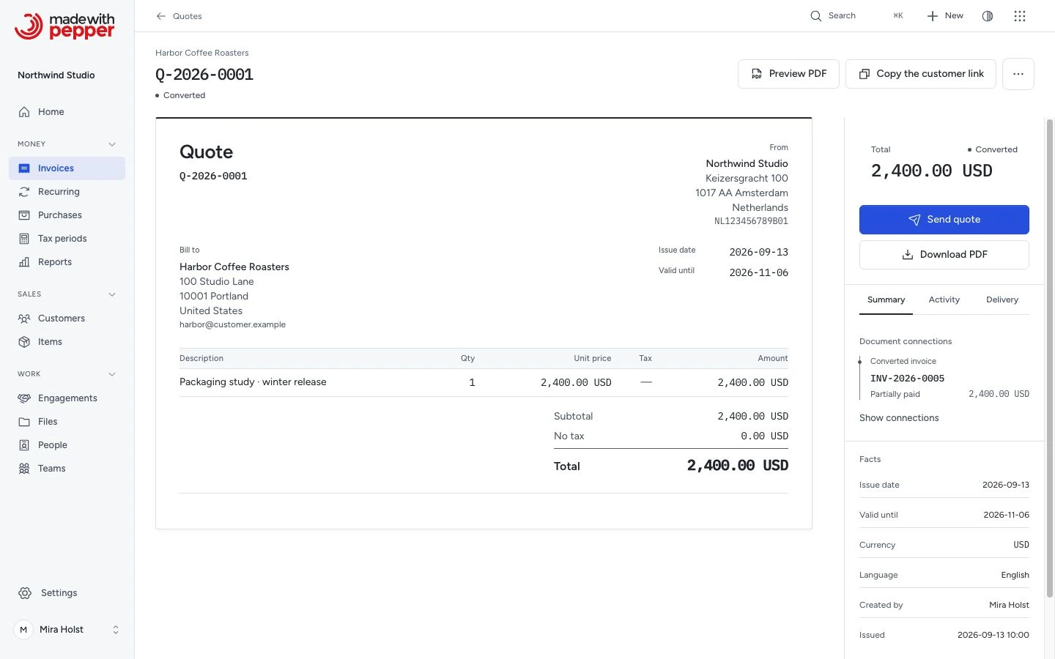Viewport: 1055px width, 659px height.
Task: Click the Language English value
Action: coord(1015,575)
